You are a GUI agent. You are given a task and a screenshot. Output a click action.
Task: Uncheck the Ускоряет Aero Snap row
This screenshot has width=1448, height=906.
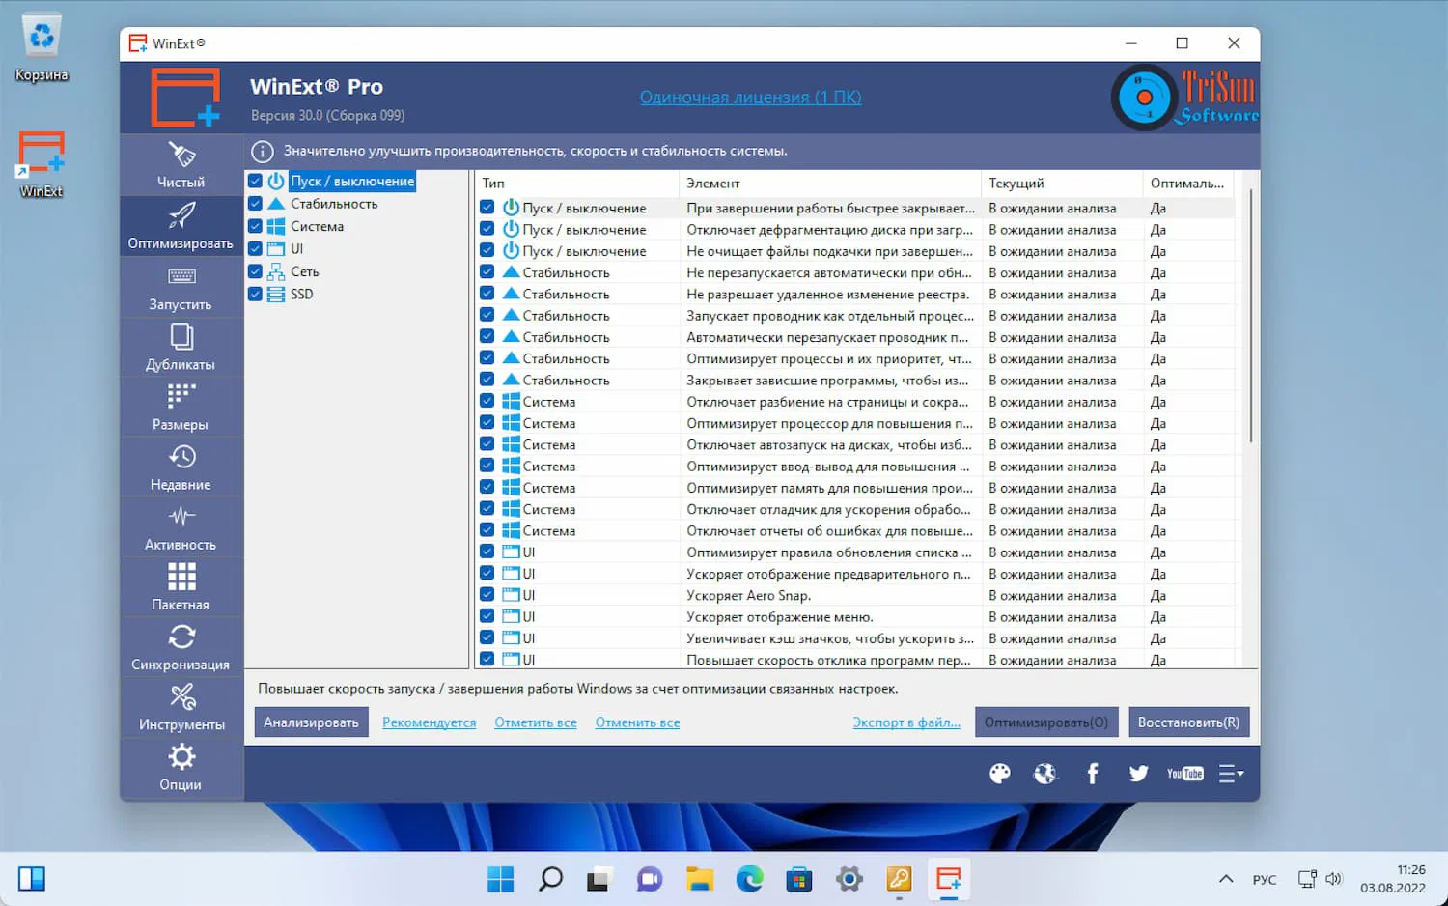pyautogui.click(x=487, y=595)
